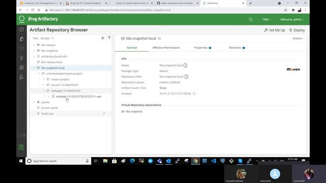This screenshot has height=183, width=326.
Task: Select jcenter-cache repository
Action: coord(49,108)
